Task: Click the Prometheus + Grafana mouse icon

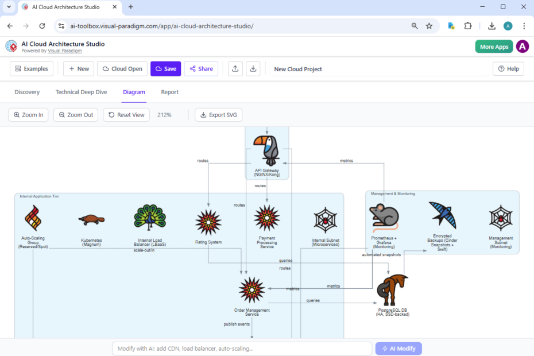Action: (x=385, y=216)
